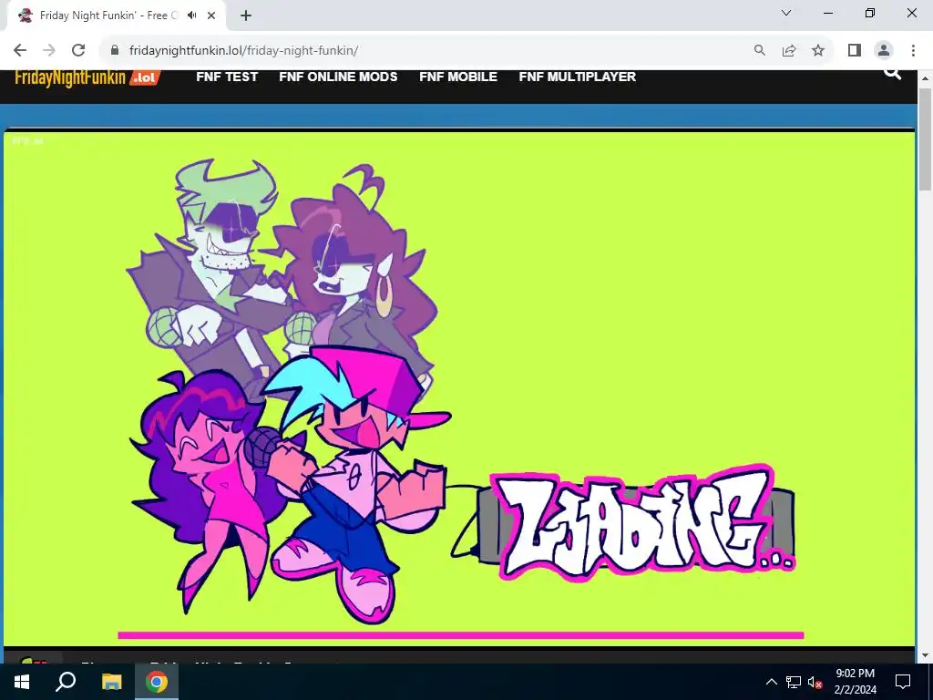Viewport: 933px width, 700px height.
Task: Mute tab via the speaker icon
Action: [x=191, y=15]
